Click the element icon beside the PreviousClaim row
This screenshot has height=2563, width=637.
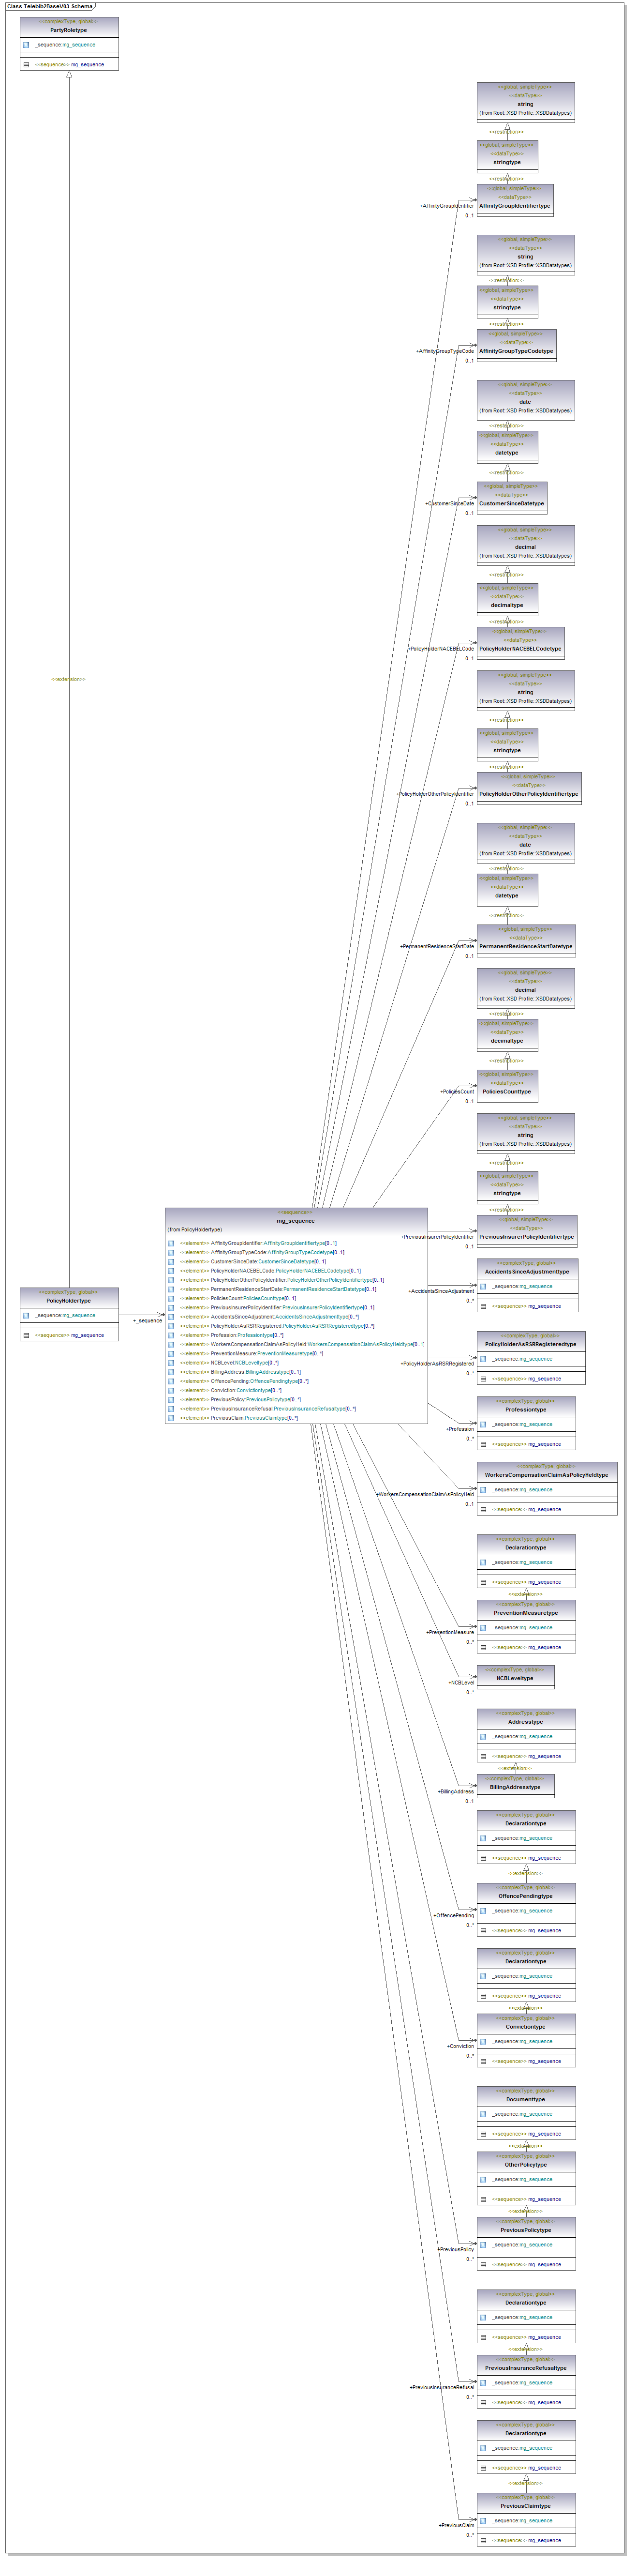tap(171, 1418)
